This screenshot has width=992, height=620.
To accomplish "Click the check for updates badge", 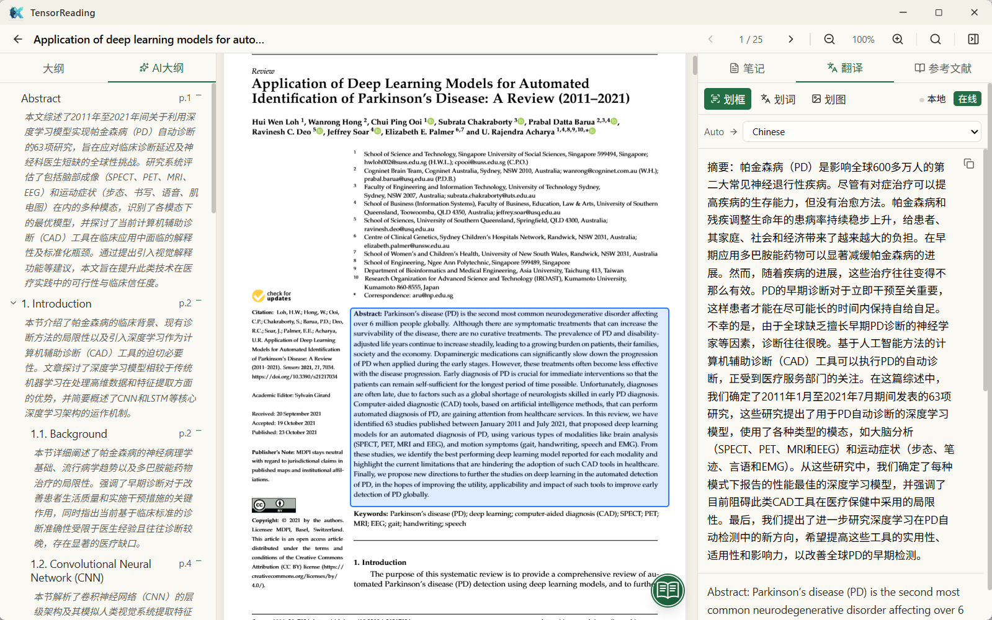I will pyautogui.click(x=272, y=296).
